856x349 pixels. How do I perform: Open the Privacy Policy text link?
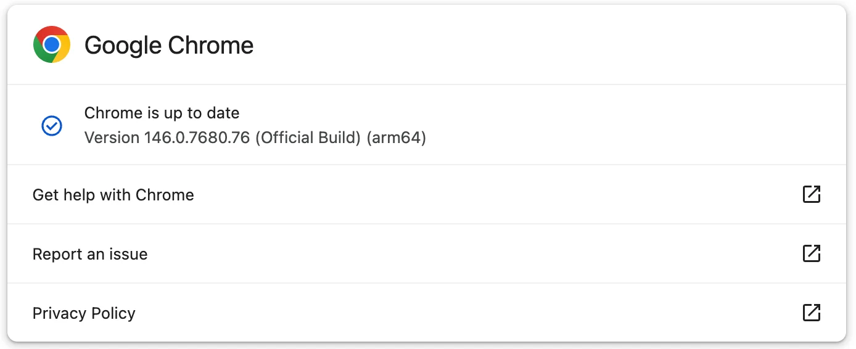click(84, 313)
